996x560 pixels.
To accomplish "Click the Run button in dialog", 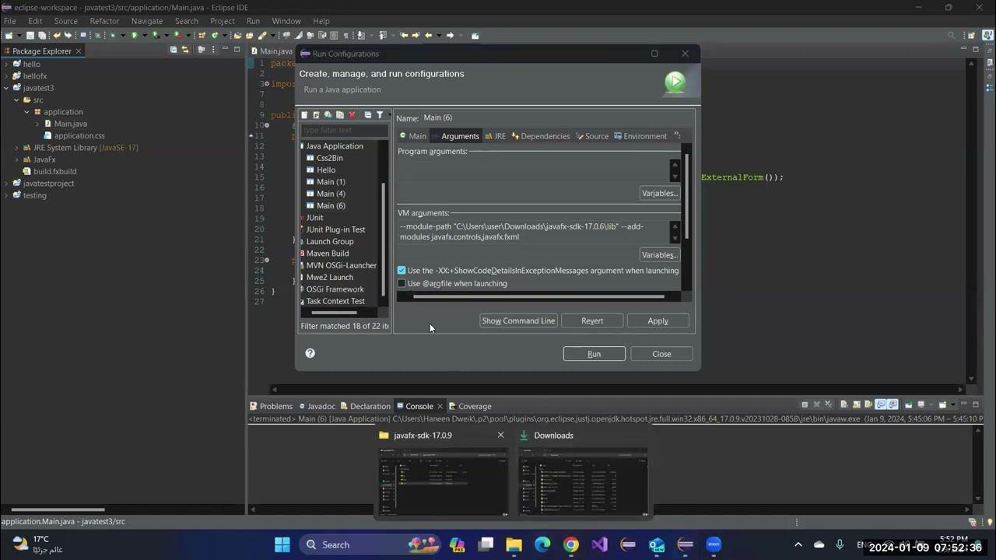I will (594, 354).
